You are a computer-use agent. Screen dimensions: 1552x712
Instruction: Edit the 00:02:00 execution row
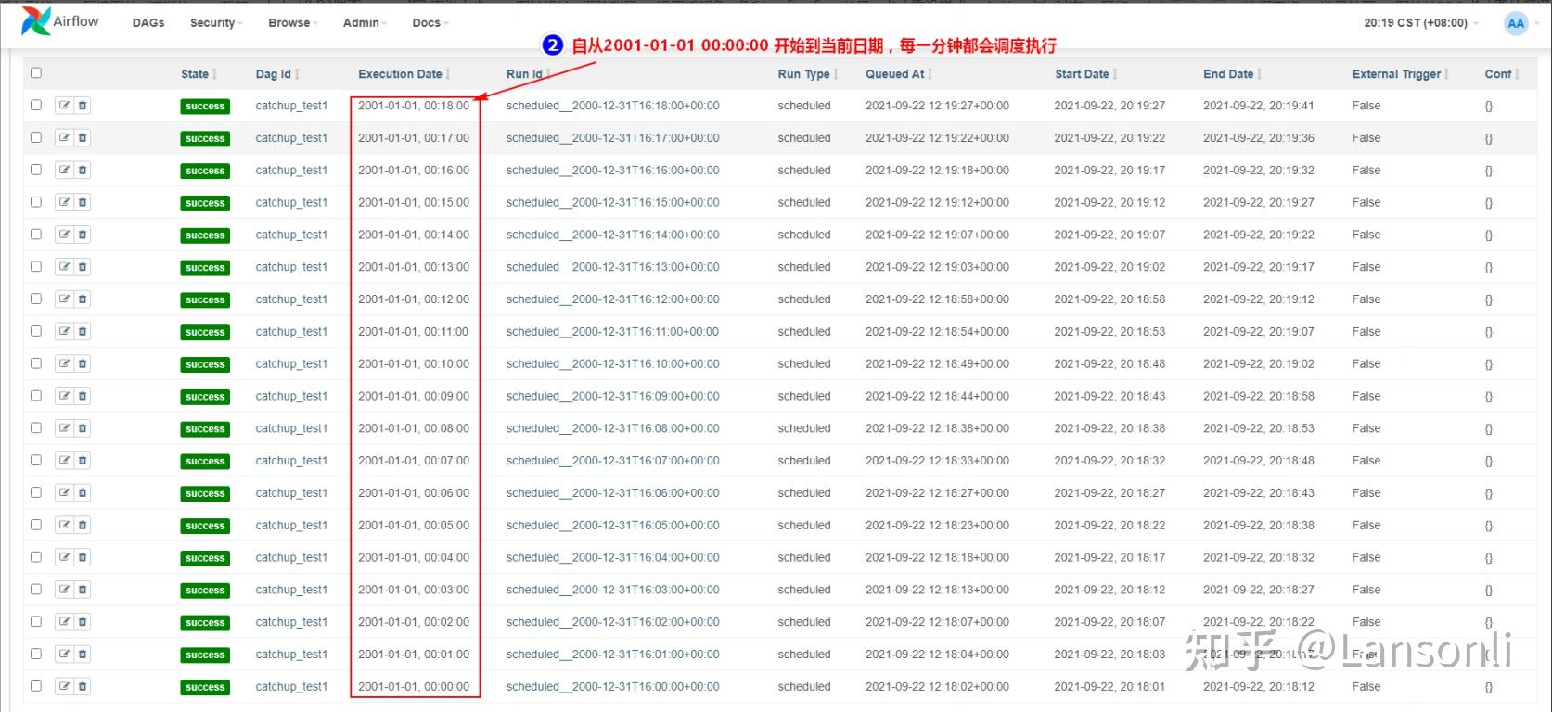tap(64, 622)
